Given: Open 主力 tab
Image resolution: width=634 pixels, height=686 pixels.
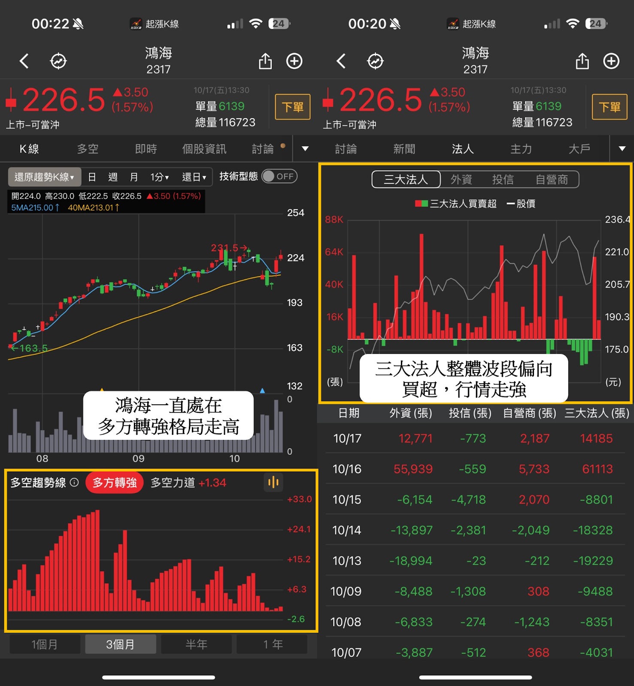Looking at the screenshot, I should click(x=521, y=149).
